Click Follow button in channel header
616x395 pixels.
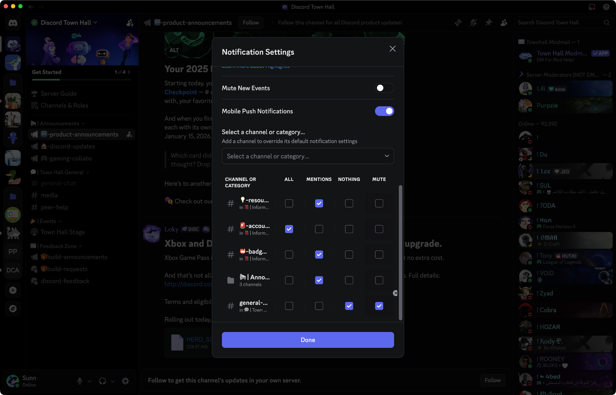click(251, 23)
